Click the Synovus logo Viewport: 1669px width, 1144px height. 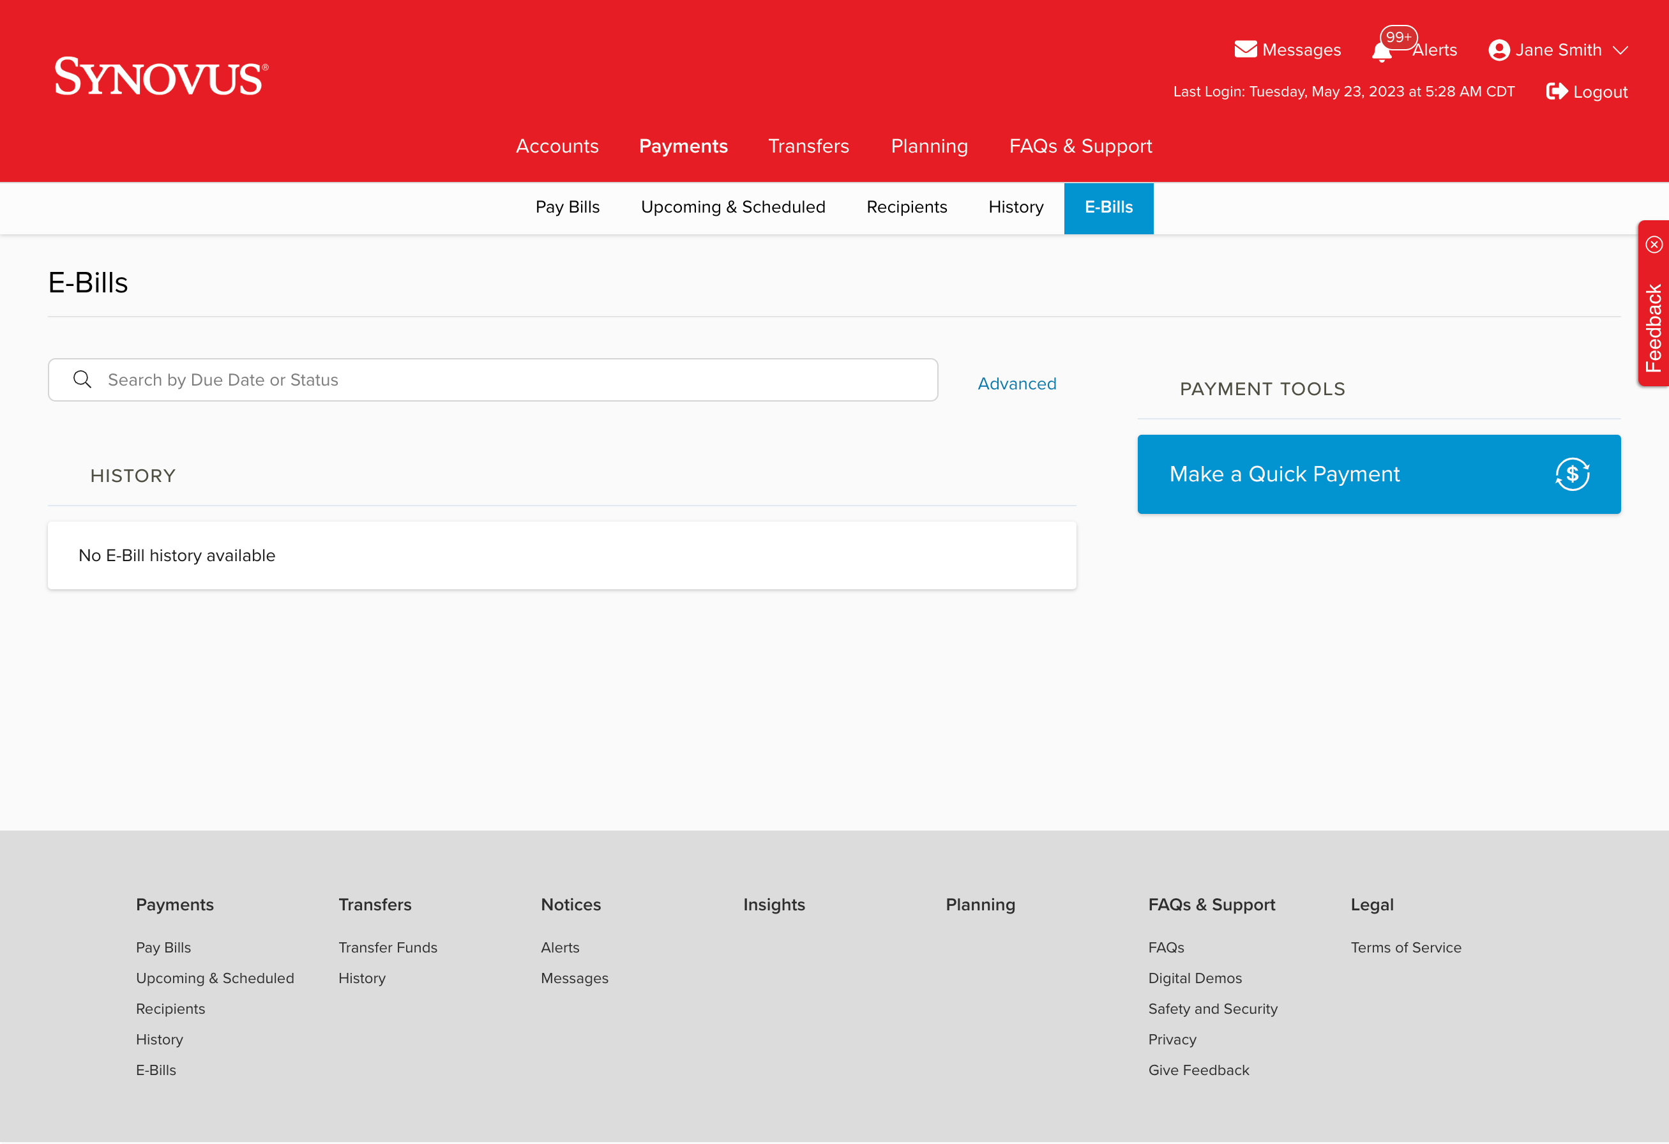point(162,76)
